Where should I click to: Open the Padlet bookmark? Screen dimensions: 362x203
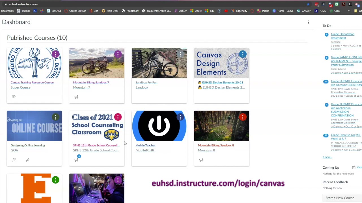263,11
